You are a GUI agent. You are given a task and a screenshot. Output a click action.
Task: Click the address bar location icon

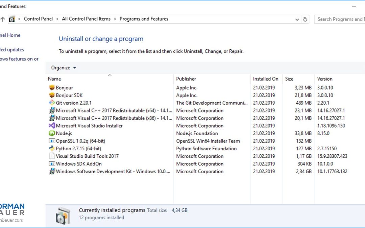tap(12, 19)
